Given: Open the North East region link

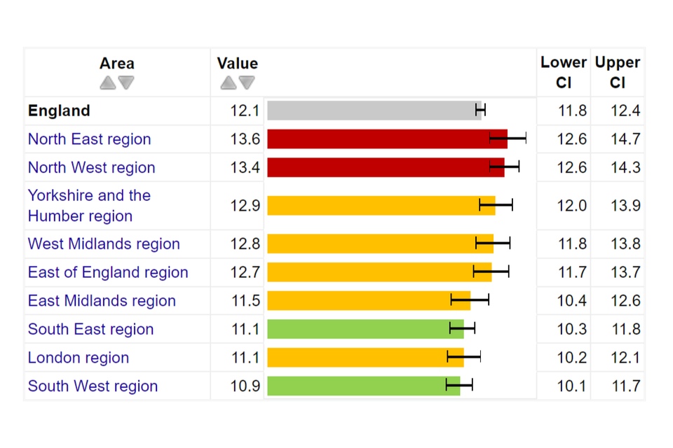Looking at the screenshot, I should click(89, 139).
